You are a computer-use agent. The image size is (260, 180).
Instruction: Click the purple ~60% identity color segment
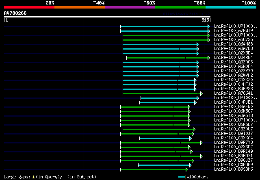(130, 7)
